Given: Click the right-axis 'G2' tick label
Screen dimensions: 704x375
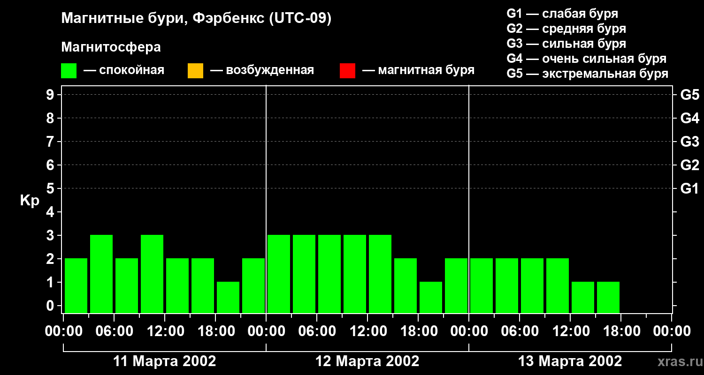Looking at the screenshot, I should 690,165.
